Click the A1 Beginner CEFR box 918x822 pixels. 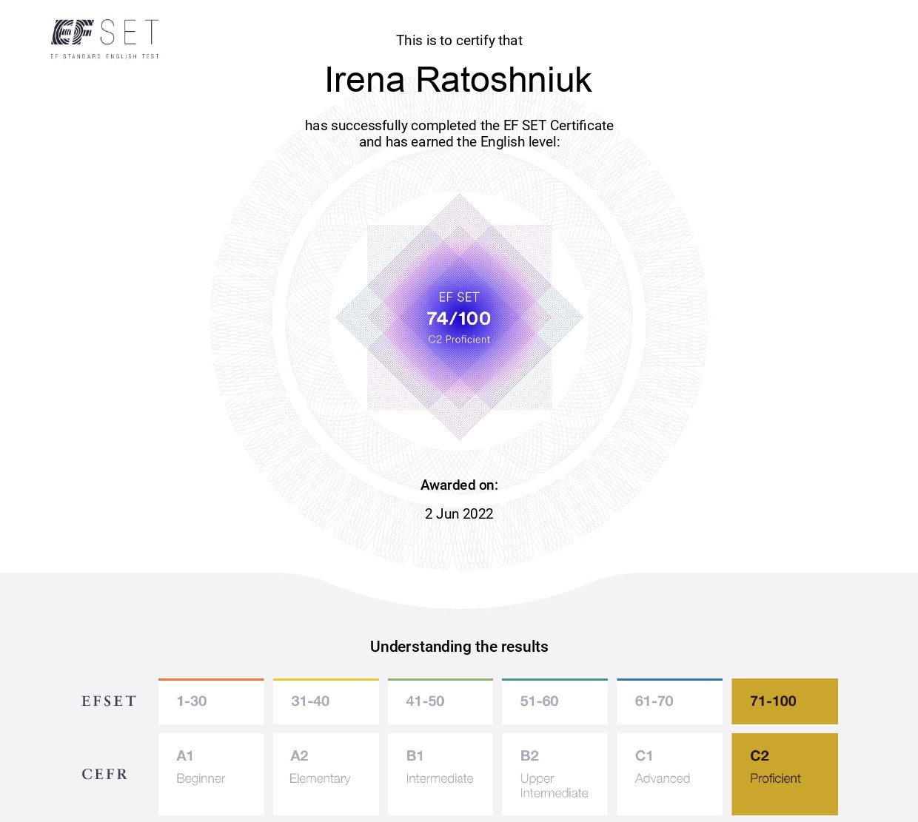pos(211,774)
